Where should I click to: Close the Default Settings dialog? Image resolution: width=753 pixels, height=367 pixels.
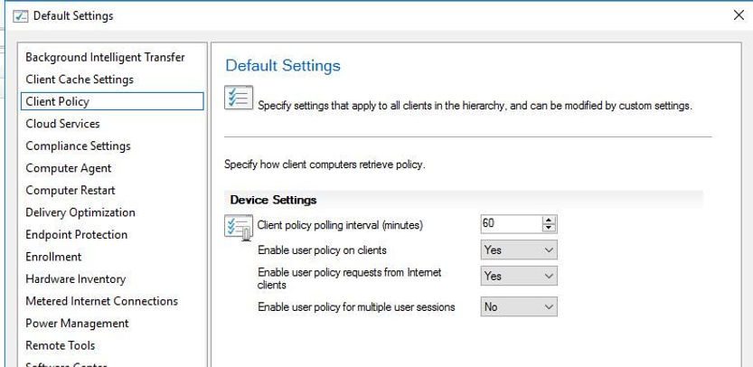click(x=737, y=16)
